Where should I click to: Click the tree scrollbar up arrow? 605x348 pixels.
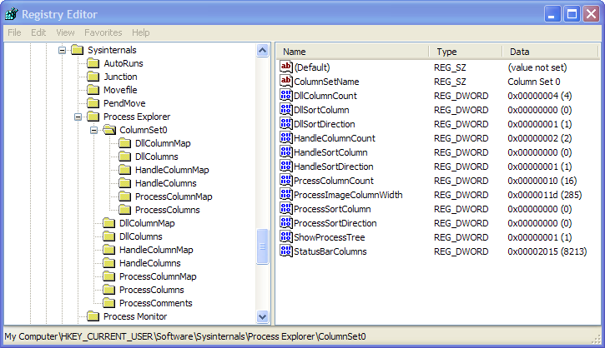pyautogui.click(x=262, y=51)
